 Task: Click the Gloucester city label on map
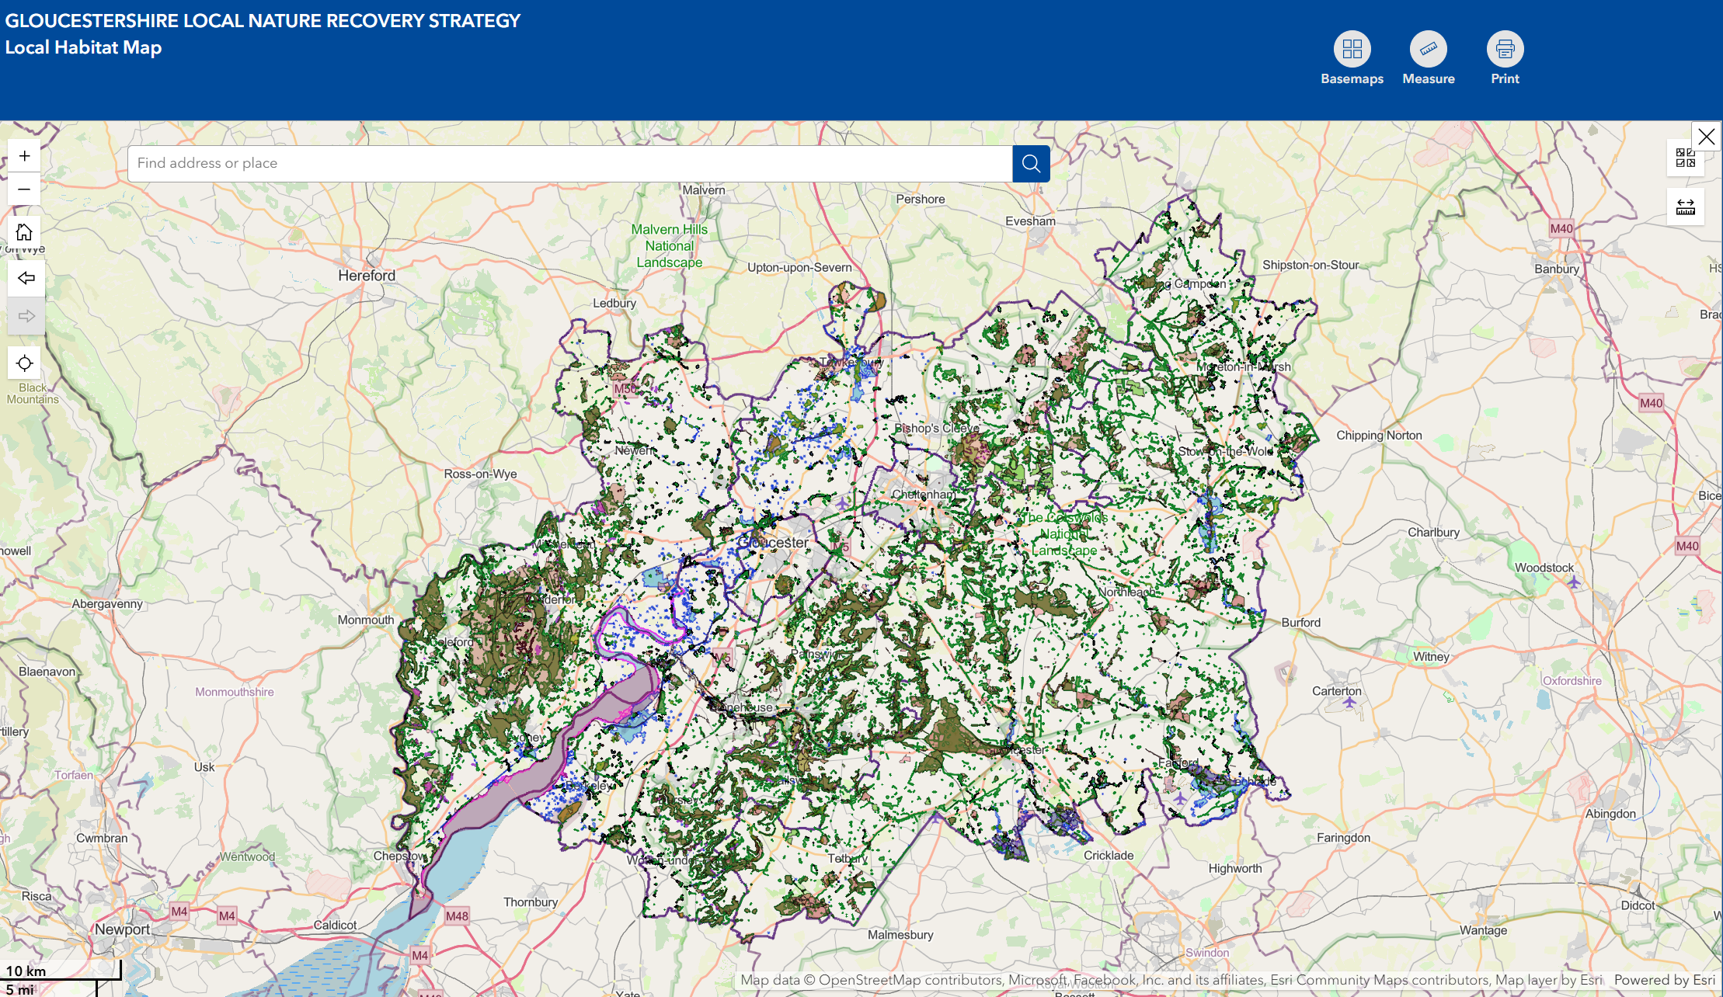point(773,543)
